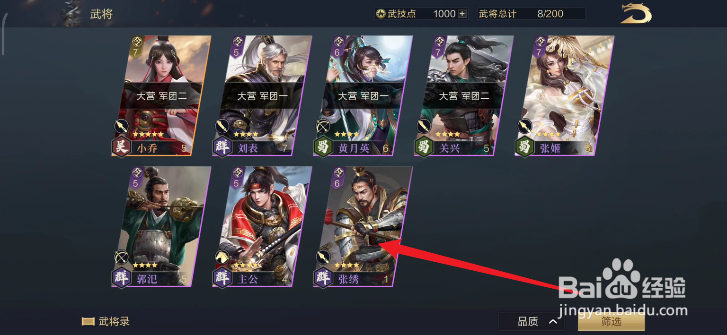727x335 pixels.
Task: Select the 小乔 hero card
Action: (x=161, y=96)
